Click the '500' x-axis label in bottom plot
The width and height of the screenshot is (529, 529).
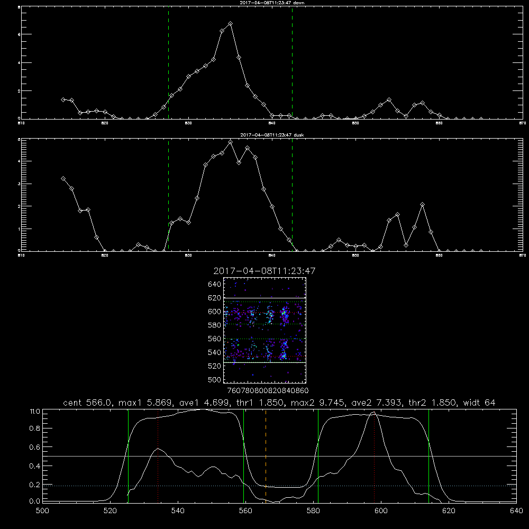pos(42,511)
